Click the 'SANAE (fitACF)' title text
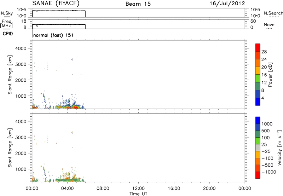This screenshot has height=196, width=283. click(56, 3)
